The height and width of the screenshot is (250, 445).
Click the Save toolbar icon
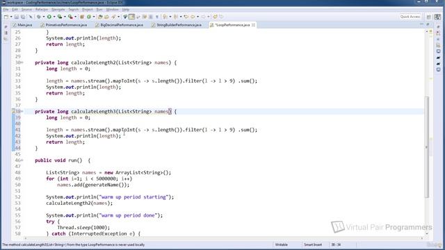17,17
